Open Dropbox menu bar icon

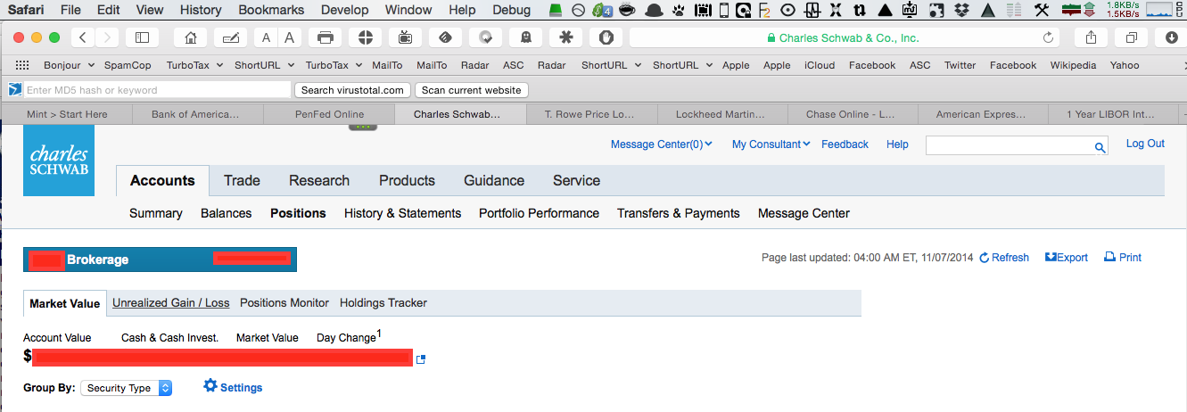click(961, 10)
